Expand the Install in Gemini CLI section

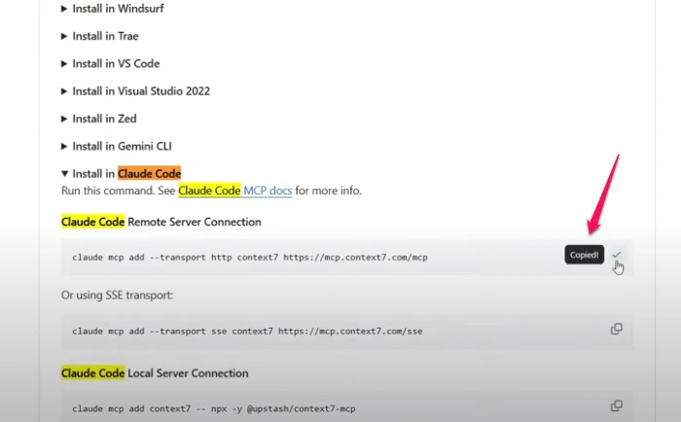[x=117, y=146]
